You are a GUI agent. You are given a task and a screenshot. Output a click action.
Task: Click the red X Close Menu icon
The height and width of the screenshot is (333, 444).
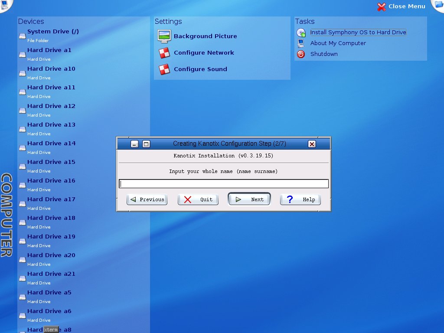point(382,7)
